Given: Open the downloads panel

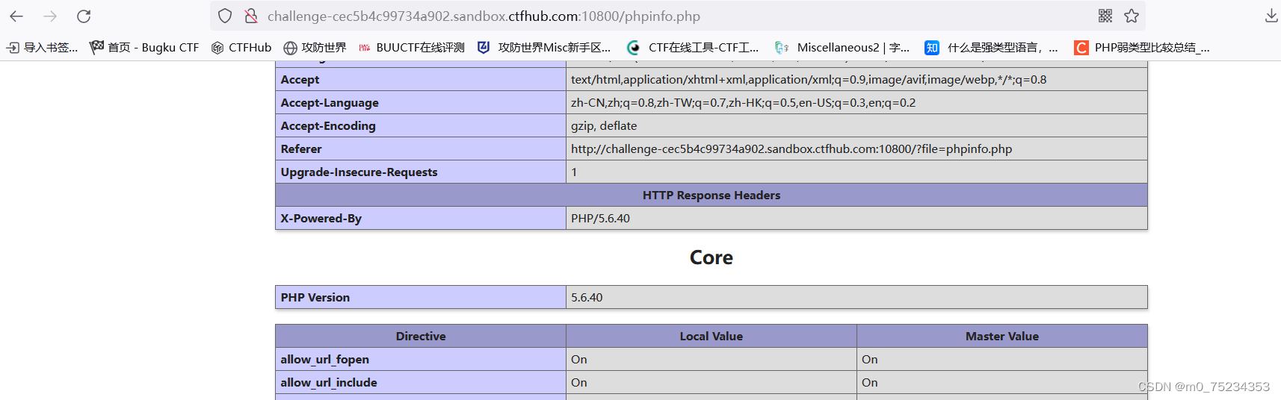Looking at the screenshot, I should (x=1271, y=16).
